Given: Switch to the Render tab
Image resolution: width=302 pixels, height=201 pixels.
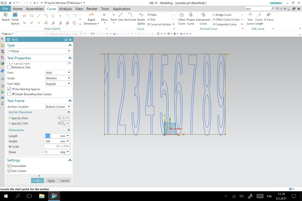Looking at the screenshot, I should click(x=92, y=9).
